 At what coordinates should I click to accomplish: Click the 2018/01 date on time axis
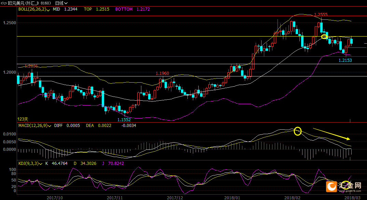232,197
